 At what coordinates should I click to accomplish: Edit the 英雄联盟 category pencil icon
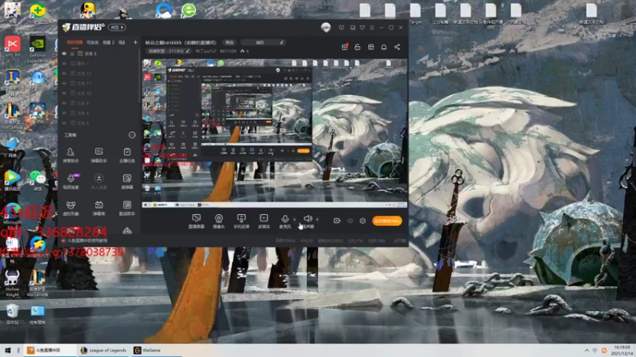coord(188,52)
